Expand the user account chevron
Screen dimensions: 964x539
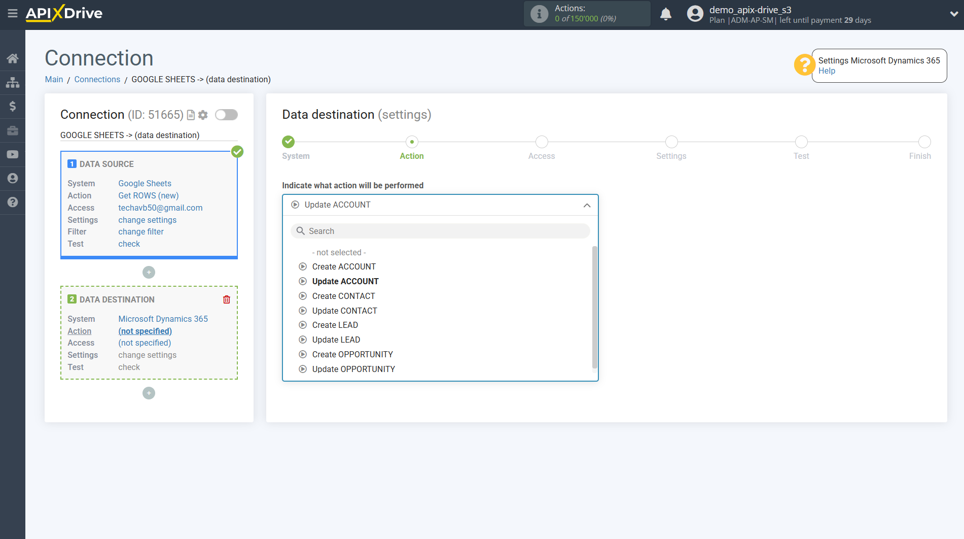pos(953,14)
